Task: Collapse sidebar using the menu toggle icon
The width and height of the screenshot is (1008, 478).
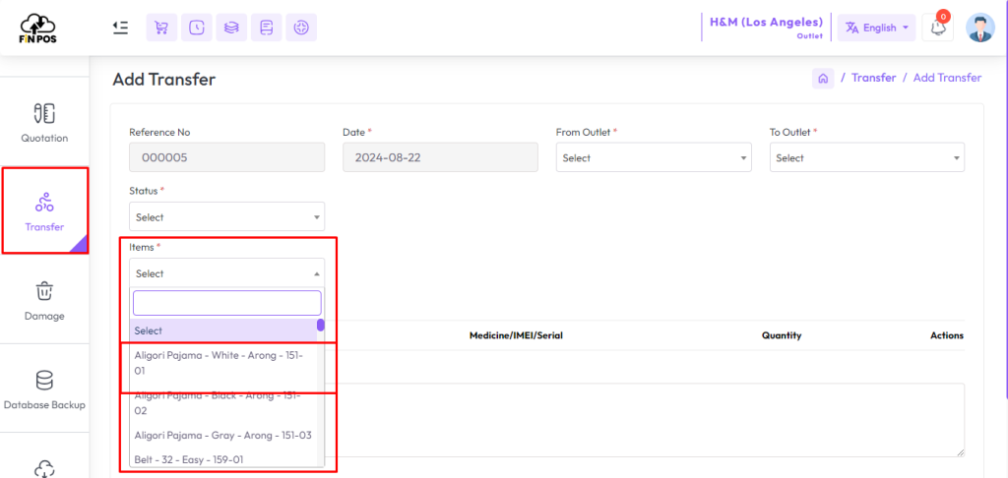Action: pyautogui.click(x=120, y=28)
